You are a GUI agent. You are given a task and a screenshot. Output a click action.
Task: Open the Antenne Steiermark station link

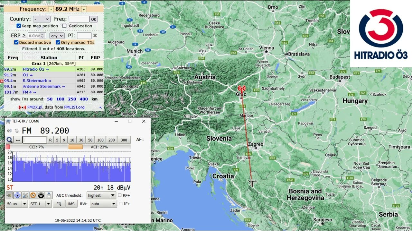pos(43,86)
